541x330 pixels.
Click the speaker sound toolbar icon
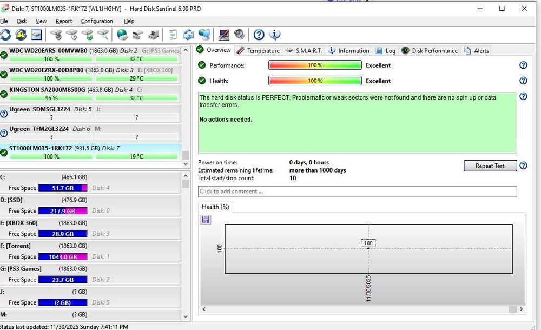(x=240, y=35)
